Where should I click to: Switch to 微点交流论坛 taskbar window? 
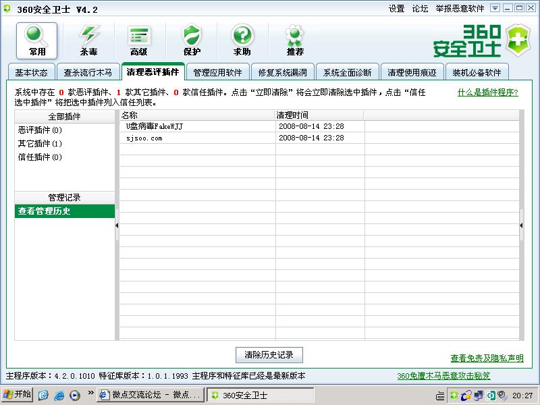(150, 395)
